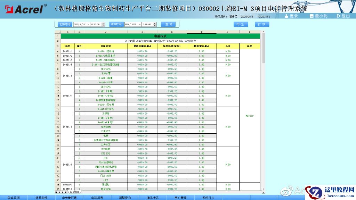Select the 电能报表 sheet tab
The image size is (356, 200).
[75, 192]
